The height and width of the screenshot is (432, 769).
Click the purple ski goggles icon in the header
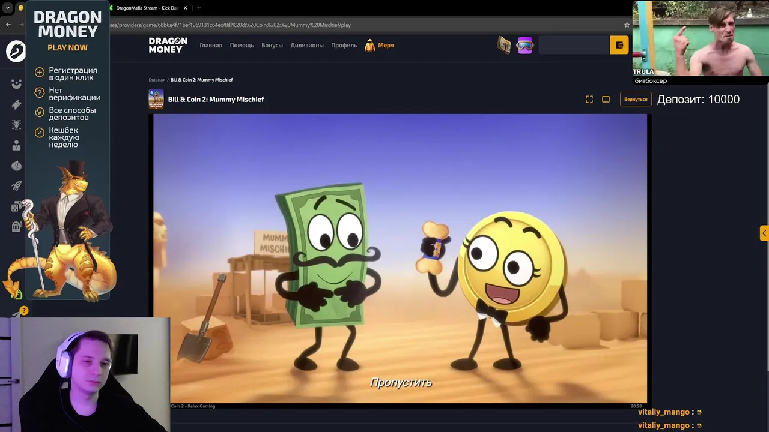pyautogui.click(x=524, y=46)
